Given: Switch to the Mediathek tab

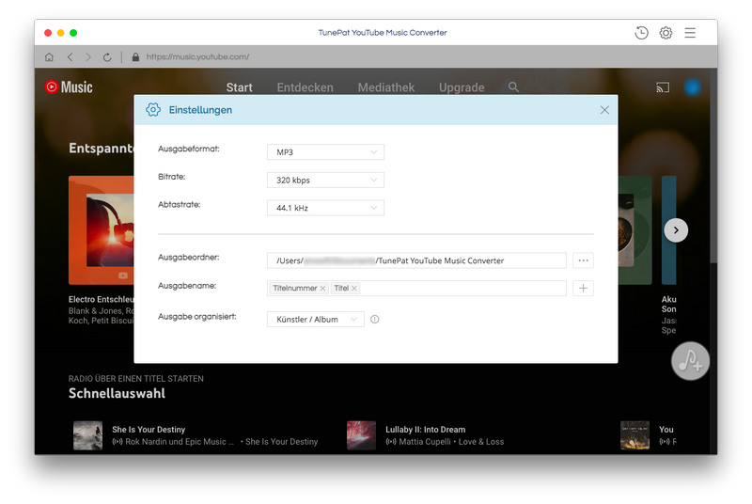Looking at the screenshot, I should 386,87.
